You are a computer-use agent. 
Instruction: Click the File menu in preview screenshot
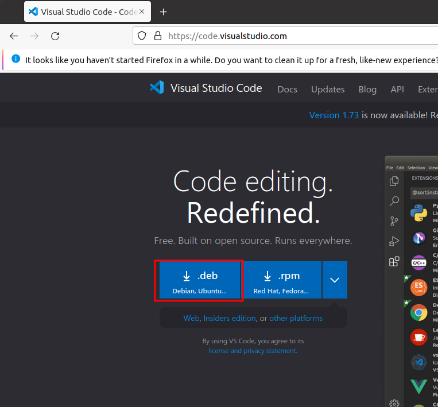[389, 168]
